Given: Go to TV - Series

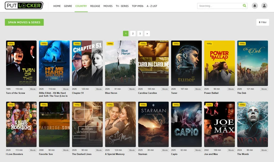Looking at the screenshot, I should tap(122, 6).
